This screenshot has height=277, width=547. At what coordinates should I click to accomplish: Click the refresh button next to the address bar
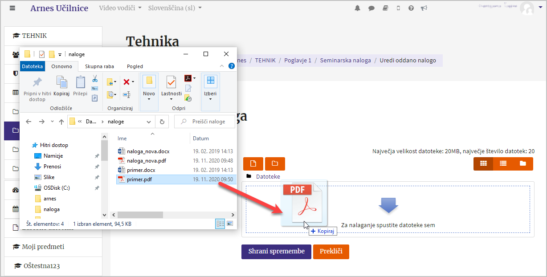[162, 122]
